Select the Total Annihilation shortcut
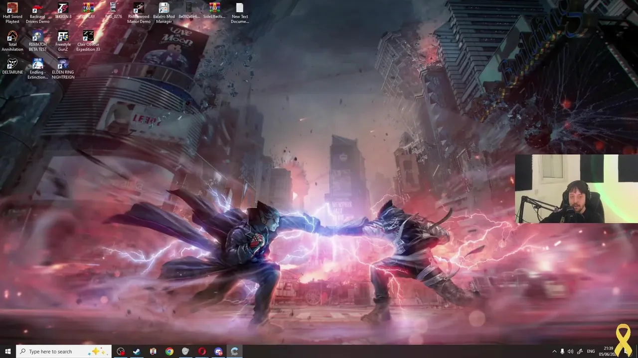 12,41
